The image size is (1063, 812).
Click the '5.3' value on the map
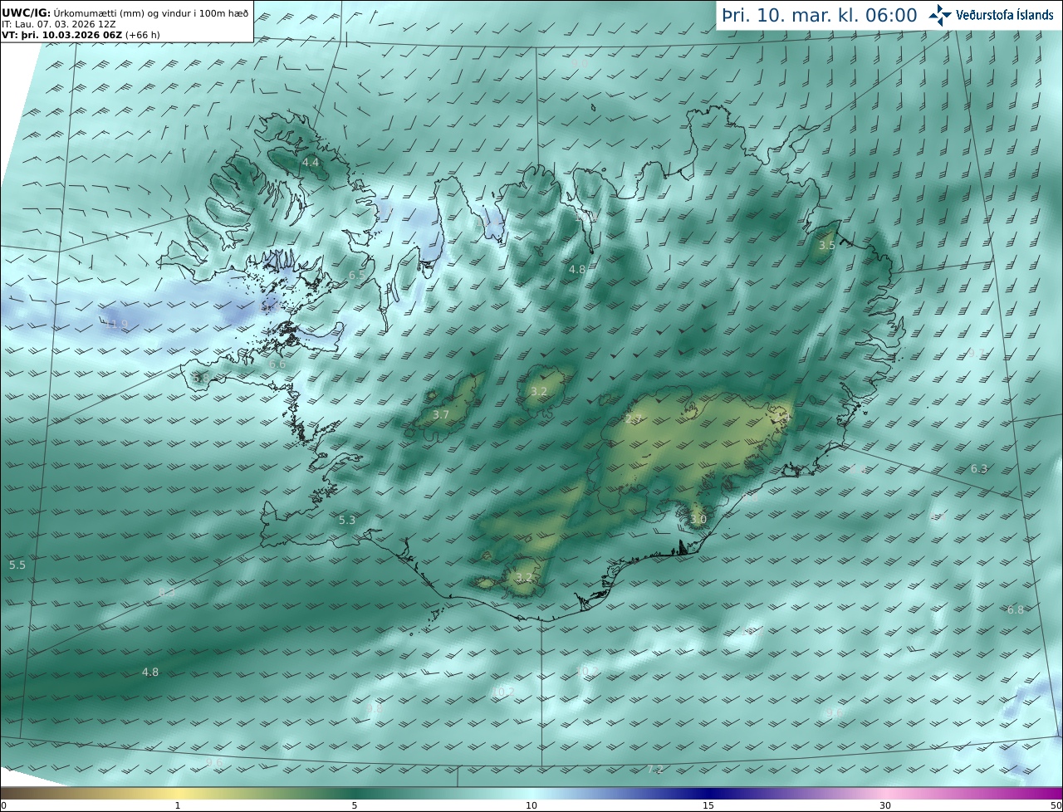pos(347,521)
